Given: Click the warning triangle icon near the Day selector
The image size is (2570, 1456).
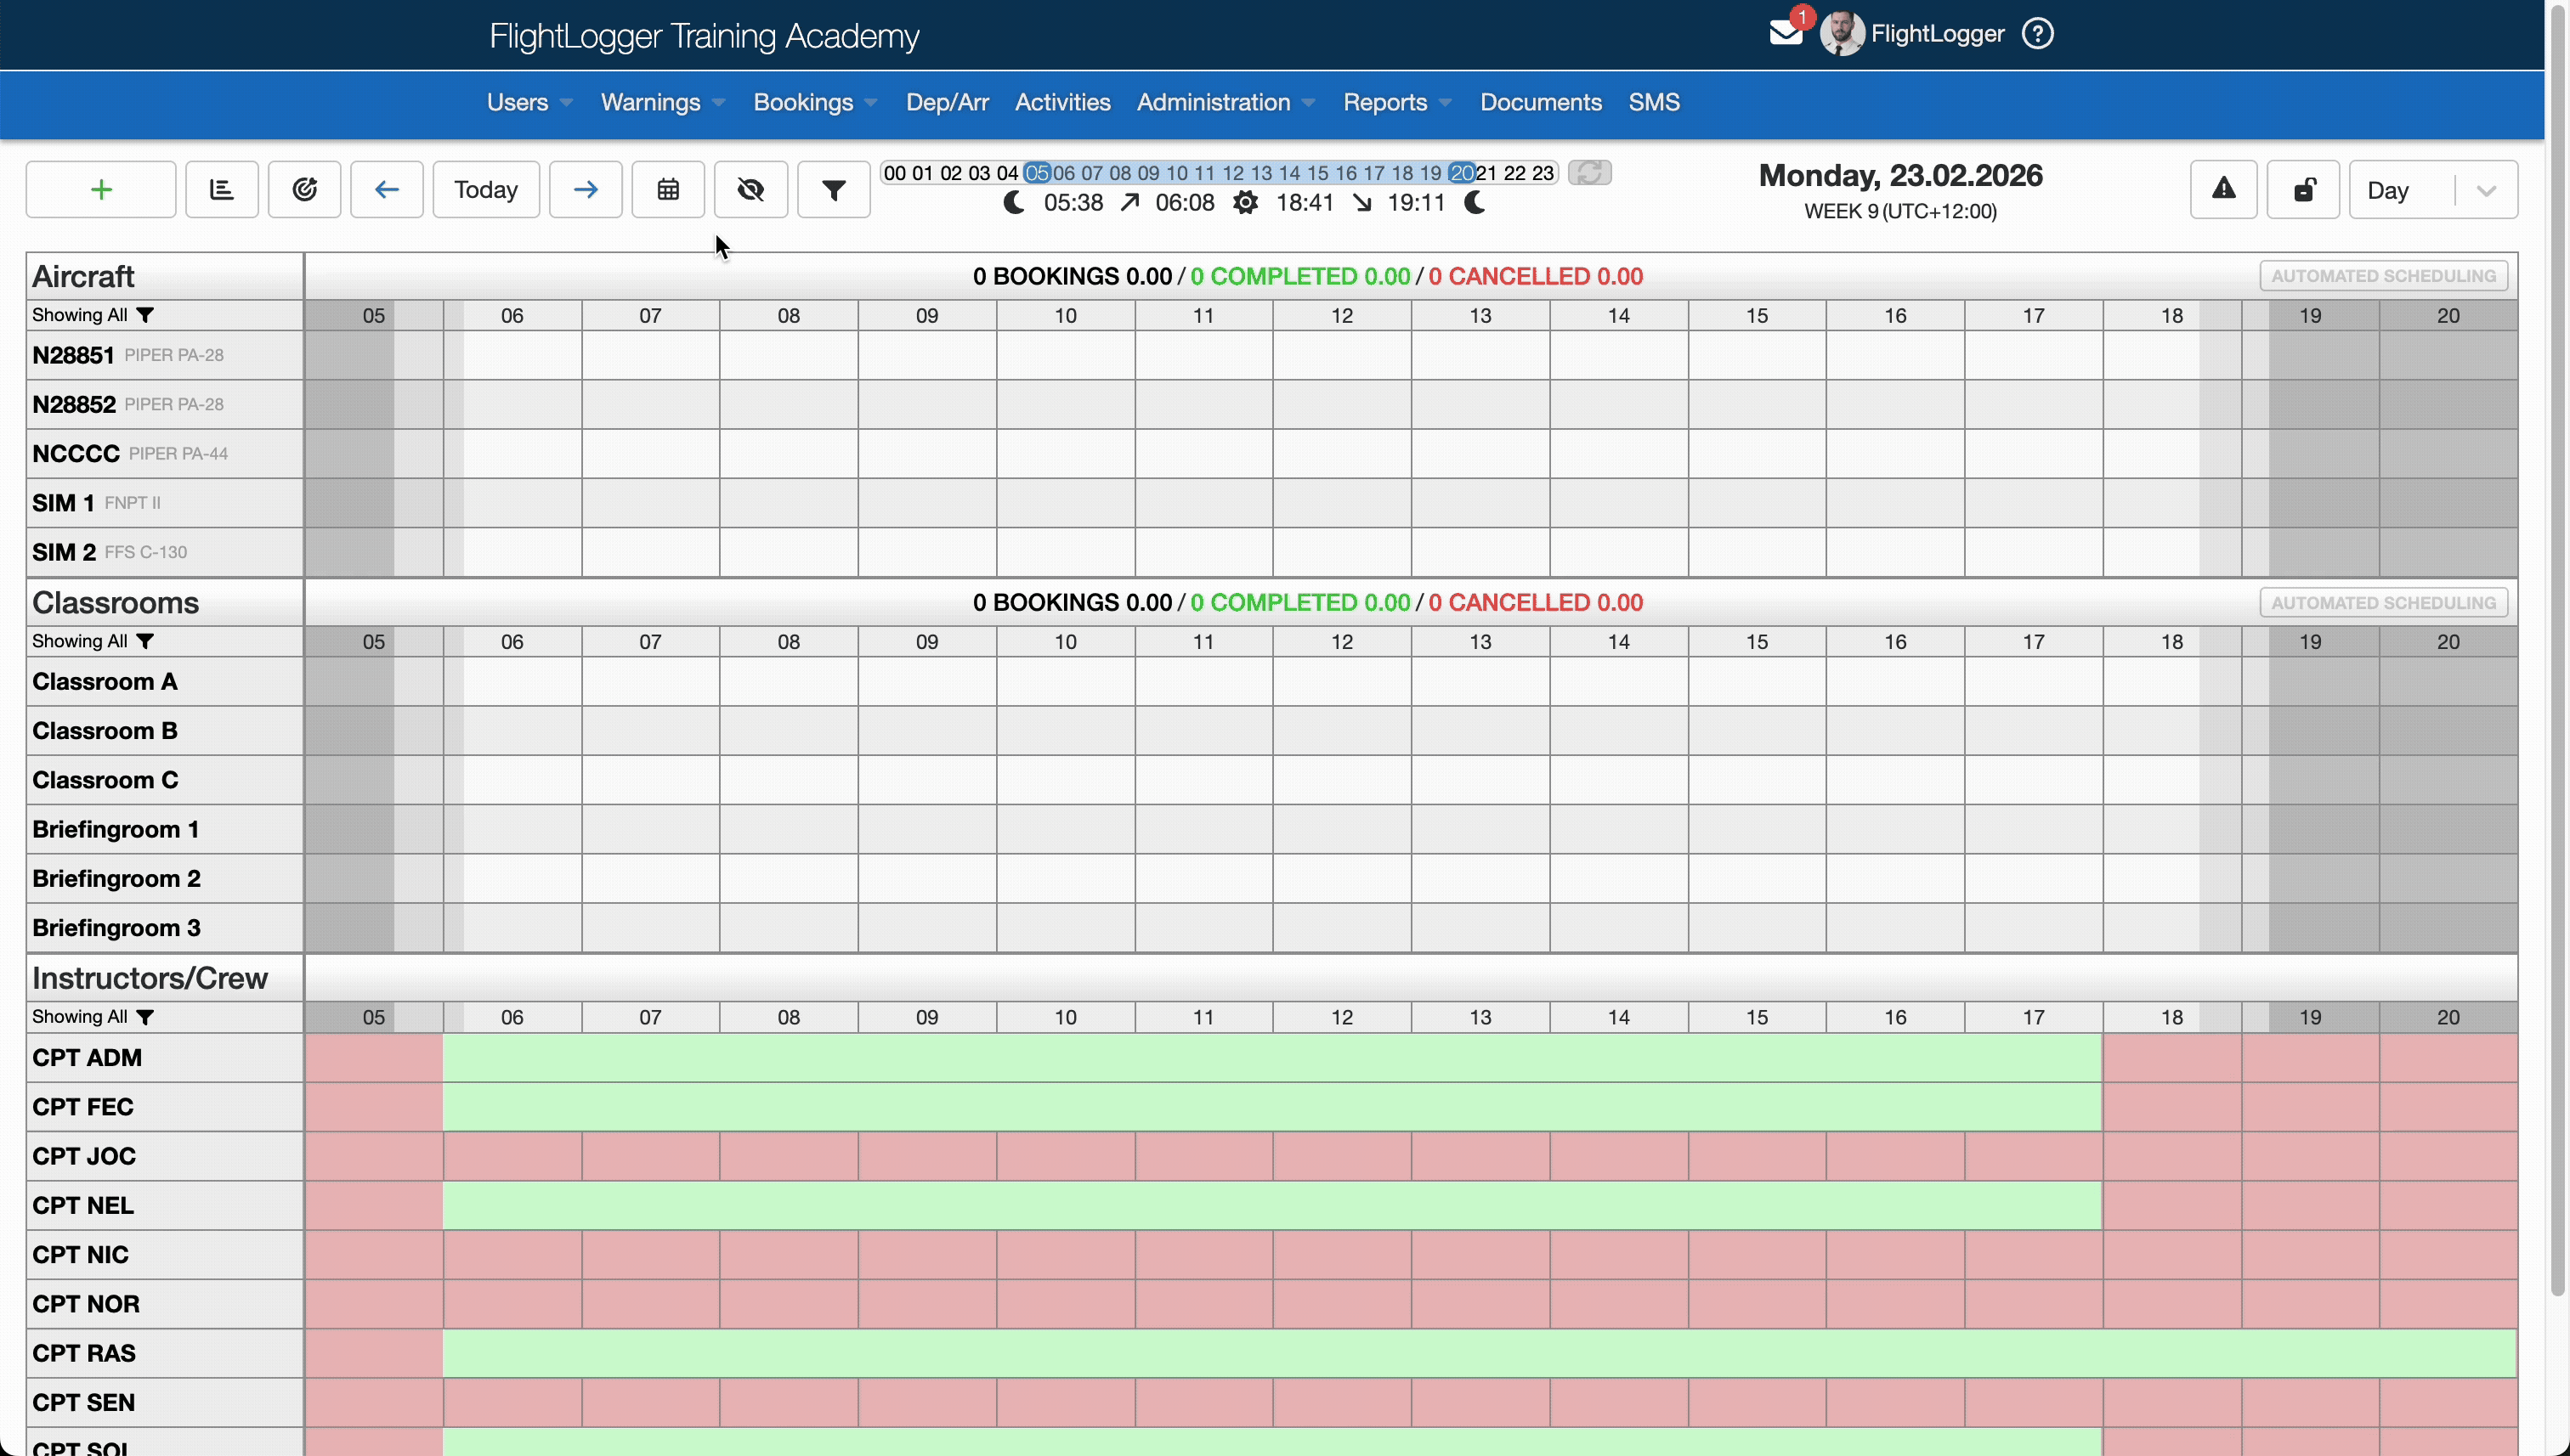Looking at the screenshot, I should point(2223,189).
